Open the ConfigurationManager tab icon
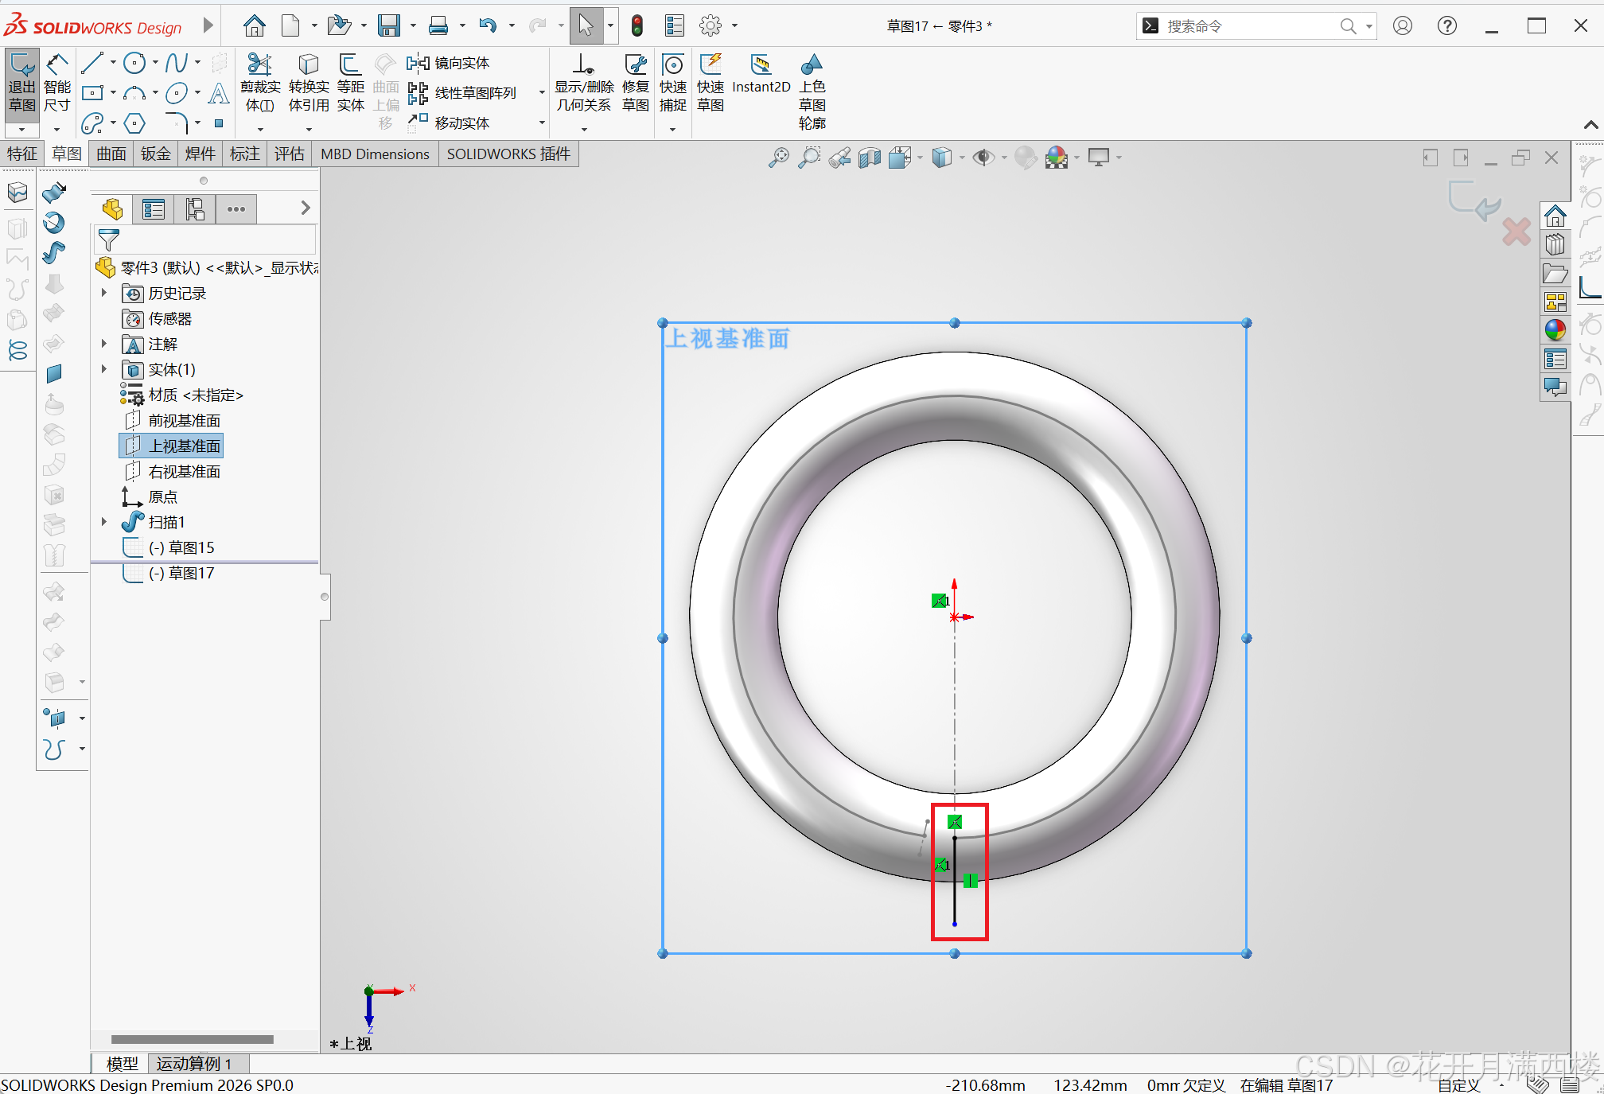 tap(195, 209)
